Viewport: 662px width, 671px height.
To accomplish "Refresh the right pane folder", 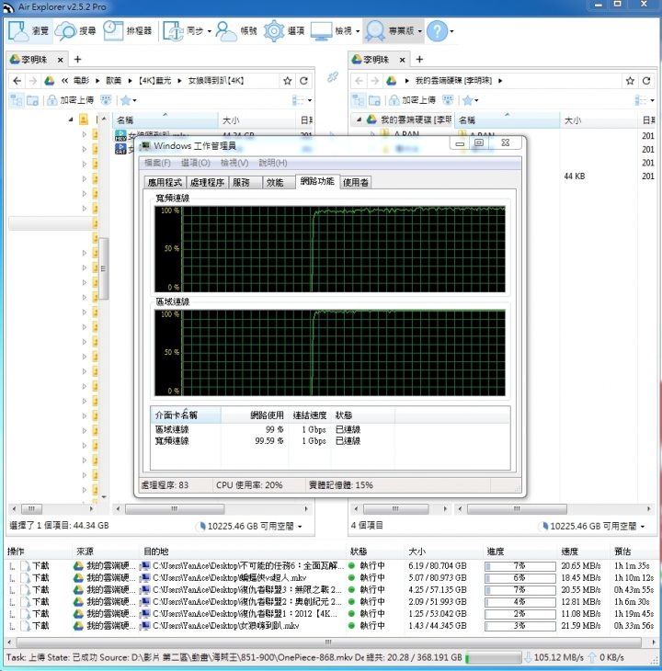I will 646,81.
